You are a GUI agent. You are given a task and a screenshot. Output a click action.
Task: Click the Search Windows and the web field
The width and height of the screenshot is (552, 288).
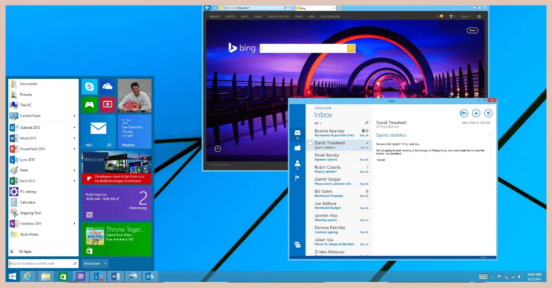click(40, 264)
